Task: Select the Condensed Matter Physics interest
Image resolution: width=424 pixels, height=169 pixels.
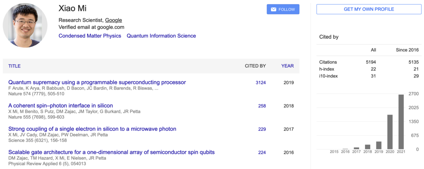Action: 89,36
